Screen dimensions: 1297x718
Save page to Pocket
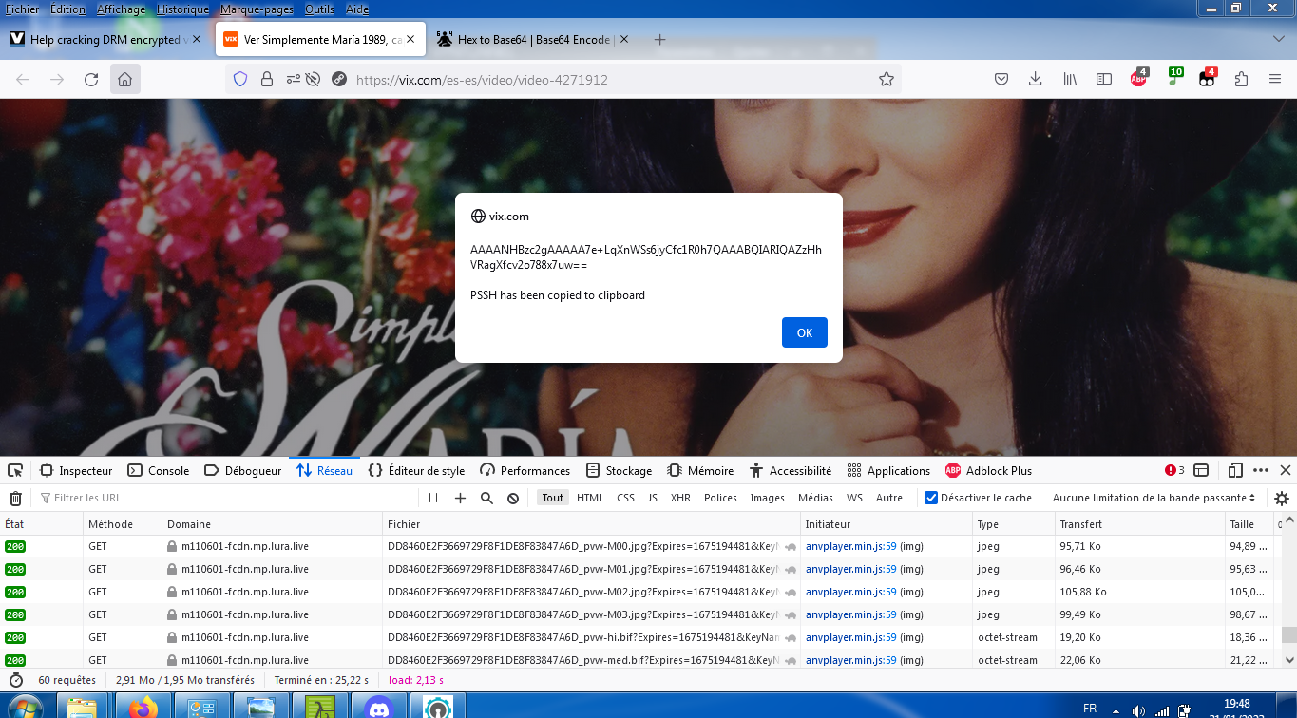click(1001, 80)
